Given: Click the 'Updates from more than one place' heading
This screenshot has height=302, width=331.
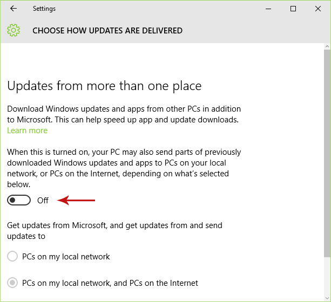Looking at the screenshot, I should tap(104, 86).
